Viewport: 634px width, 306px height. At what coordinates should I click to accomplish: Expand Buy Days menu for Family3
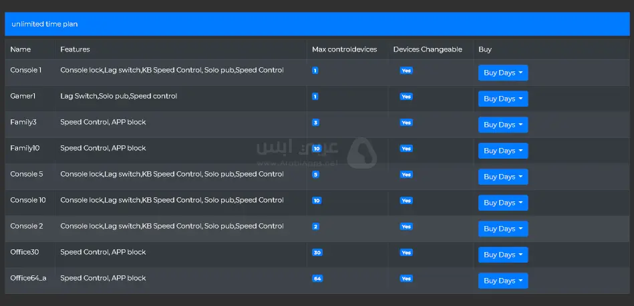pyautogui.click(x=503, y=125)
